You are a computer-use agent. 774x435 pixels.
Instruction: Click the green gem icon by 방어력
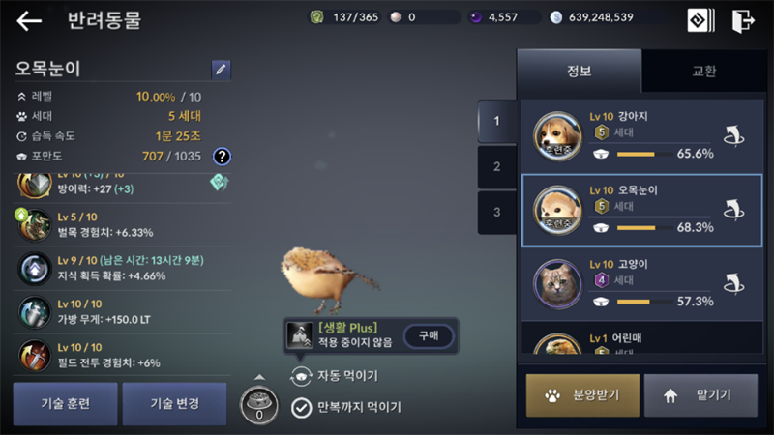point(219,183)
